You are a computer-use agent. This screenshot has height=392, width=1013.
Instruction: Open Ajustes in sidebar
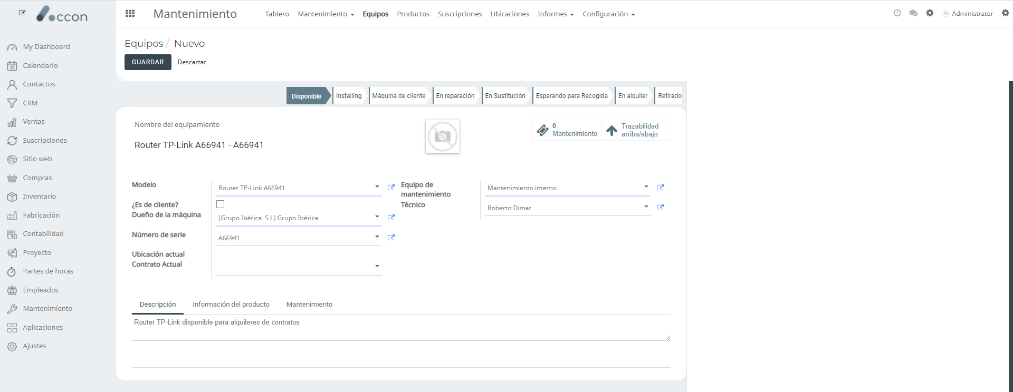(34, 346)
